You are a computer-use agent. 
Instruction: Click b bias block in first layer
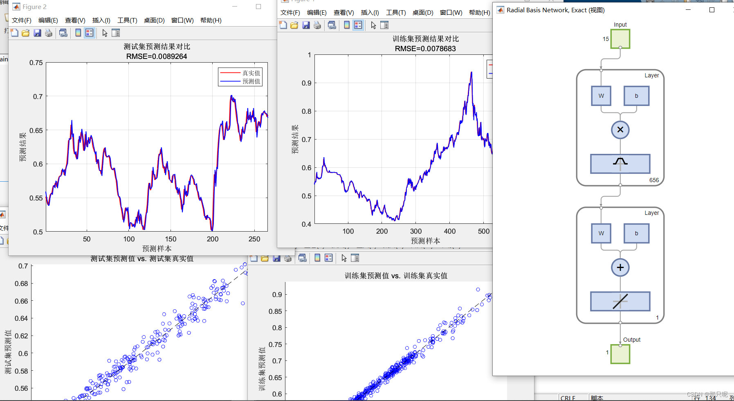point(637,96)
